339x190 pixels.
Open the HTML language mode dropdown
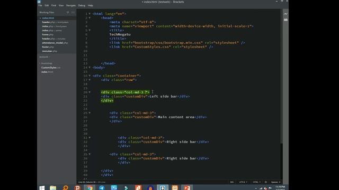[256, 182]
